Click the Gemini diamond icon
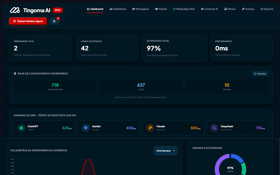 (86, 128)
